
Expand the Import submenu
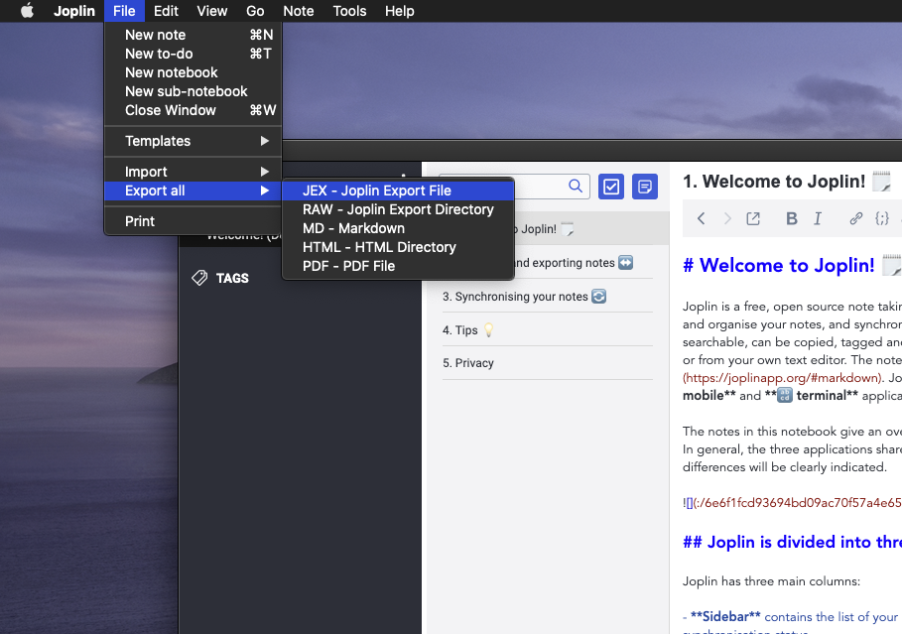click(x=193, y=172)
